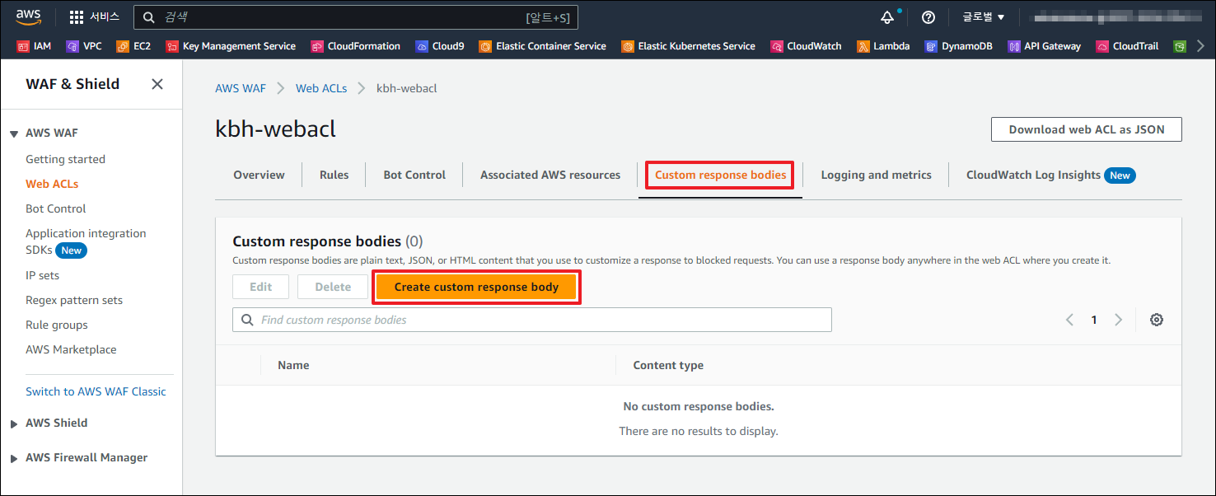
Task: Open Key Management Service shortcut
Action: click(x=231, y=46)
